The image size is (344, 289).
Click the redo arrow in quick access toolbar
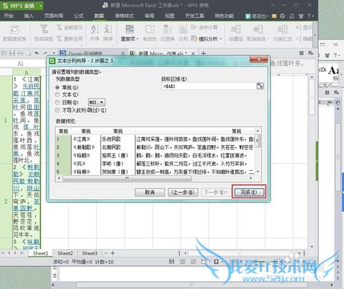(45, 53)
